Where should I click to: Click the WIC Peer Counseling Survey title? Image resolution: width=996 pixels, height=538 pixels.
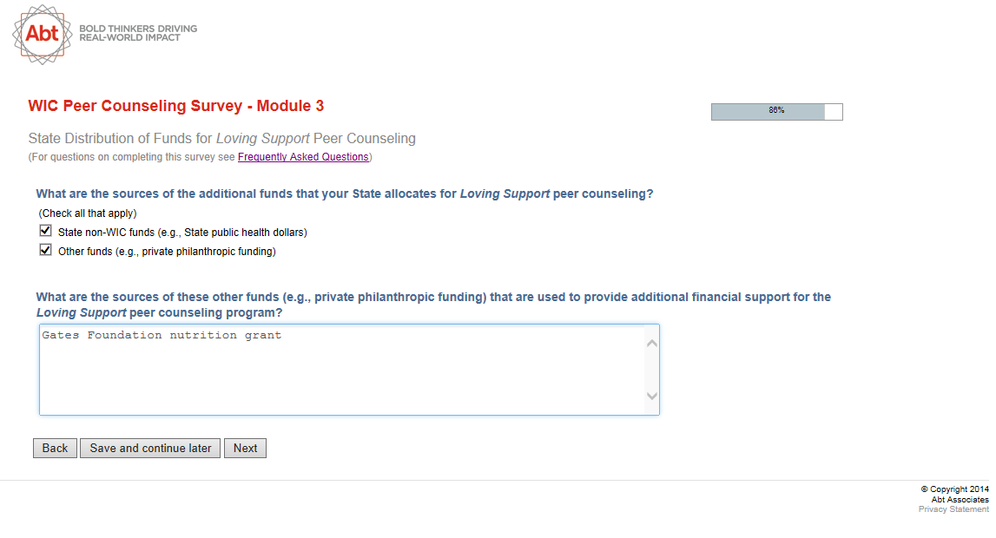176,106
